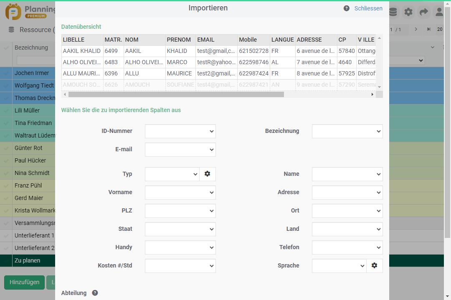The image size is (451, 300).
Task: Open the Telefon column dropdown
Action: click(x=347, y=247)
